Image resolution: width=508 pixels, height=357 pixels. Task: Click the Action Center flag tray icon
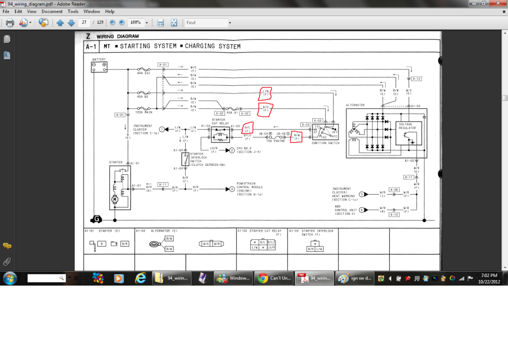[470, 278]
